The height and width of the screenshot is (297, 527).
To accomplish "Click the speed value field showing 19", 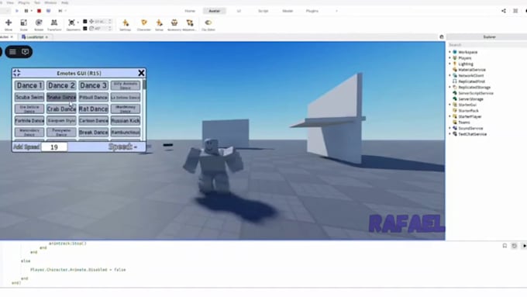I will click(x=54, y=147).
